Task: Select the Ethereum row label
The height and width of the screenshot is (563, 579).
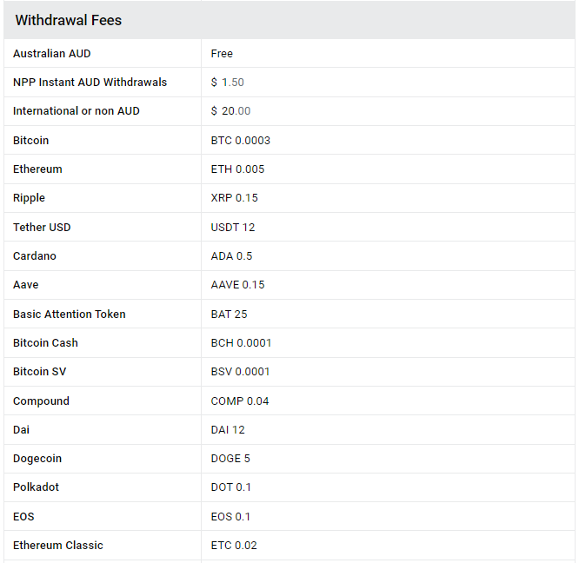Action: 38,169
